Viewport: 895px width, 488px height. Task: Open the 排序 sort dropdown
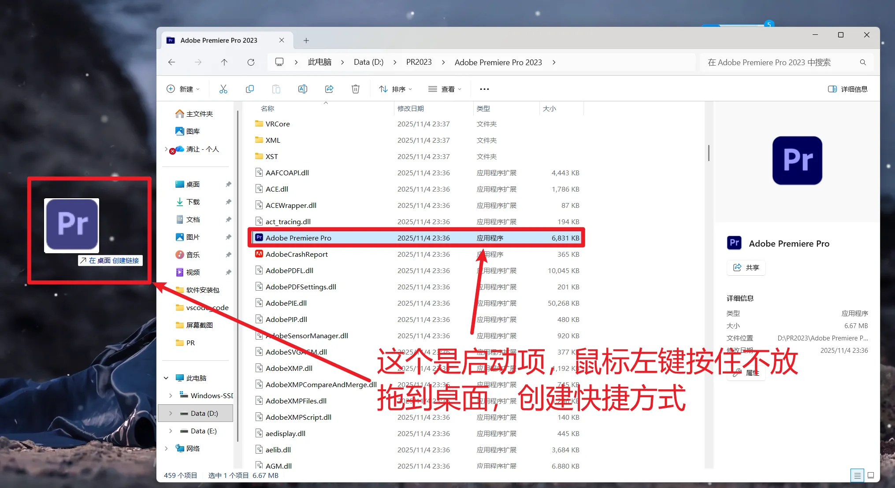pos(396,89)
